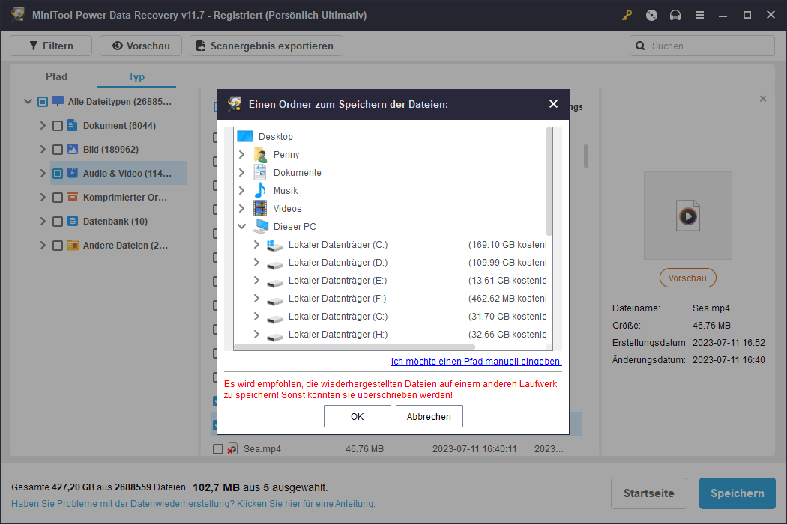Image resolution: width=787 pixels, height=524 pixels.
Task: Expand the Penny folder
Action: pyautogui.click(x=241, y=154)
